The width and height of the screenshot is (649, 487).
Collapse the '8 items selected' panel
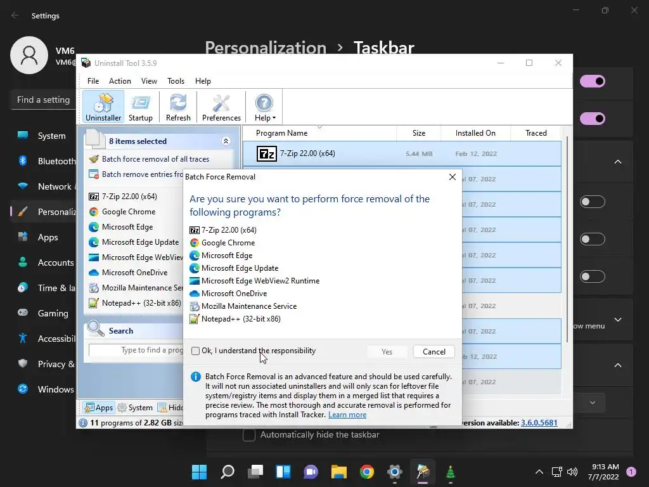coord(226,141)
